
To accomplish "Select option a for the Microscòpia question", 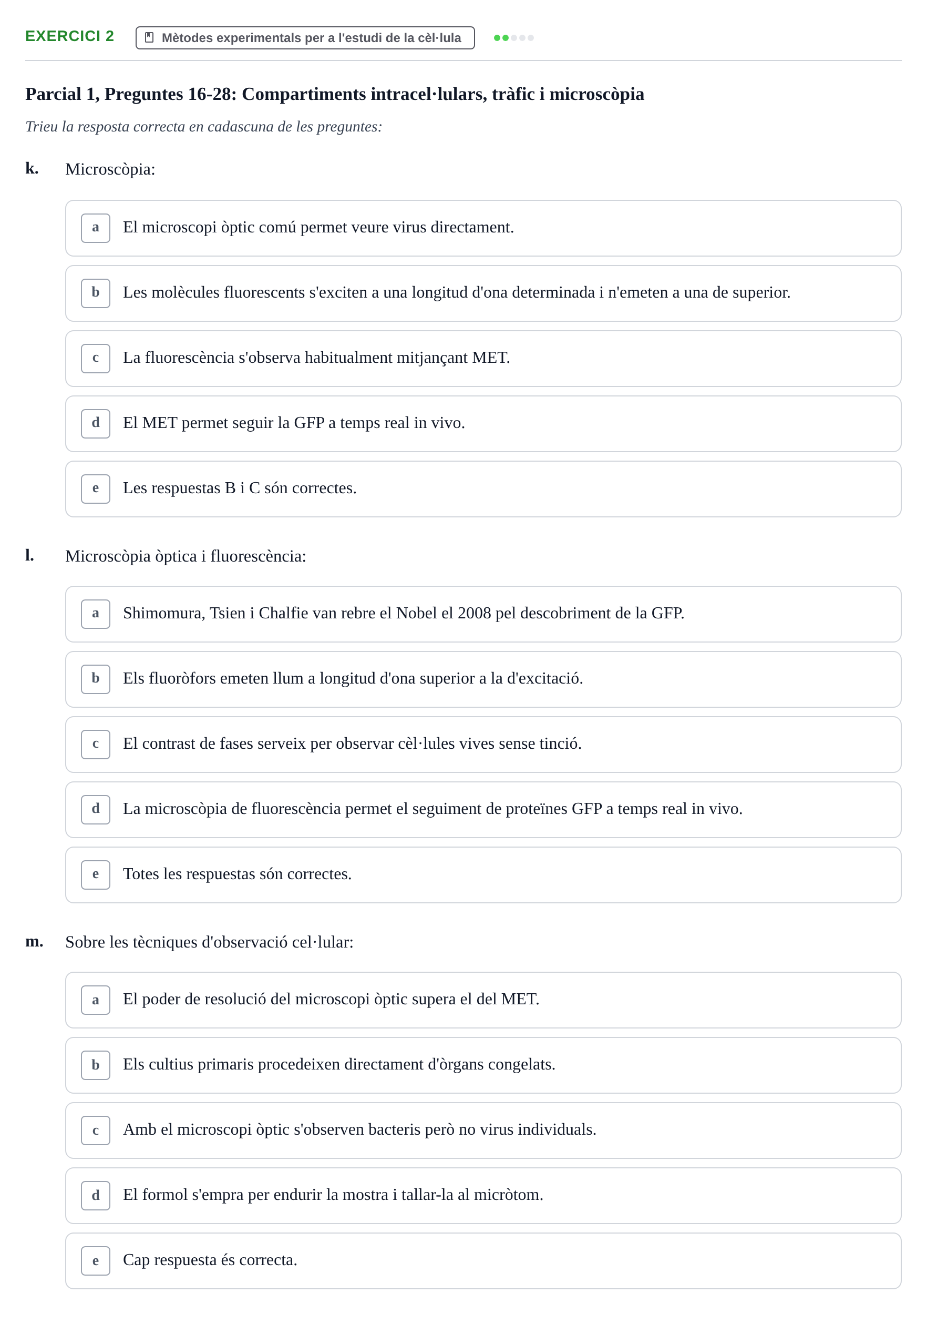I will tap(483, 228).
